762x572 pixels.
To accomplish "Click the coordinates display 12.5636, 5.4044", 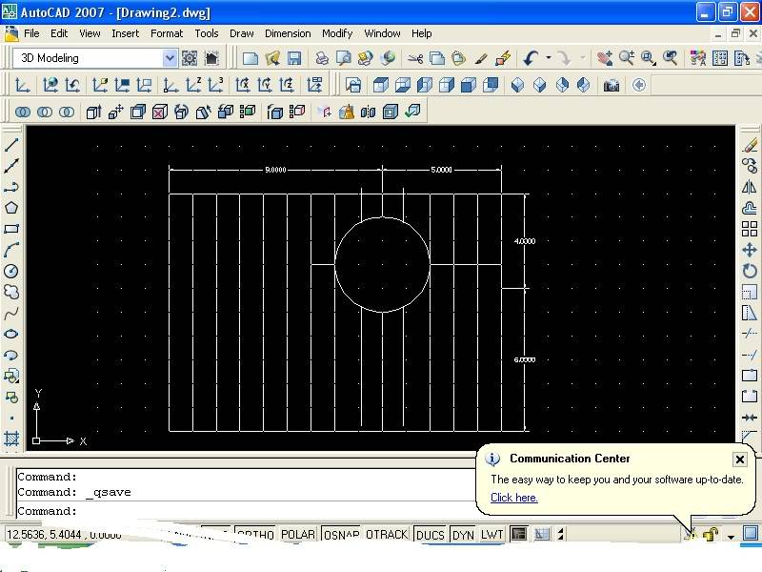I will tap(64, 535).
